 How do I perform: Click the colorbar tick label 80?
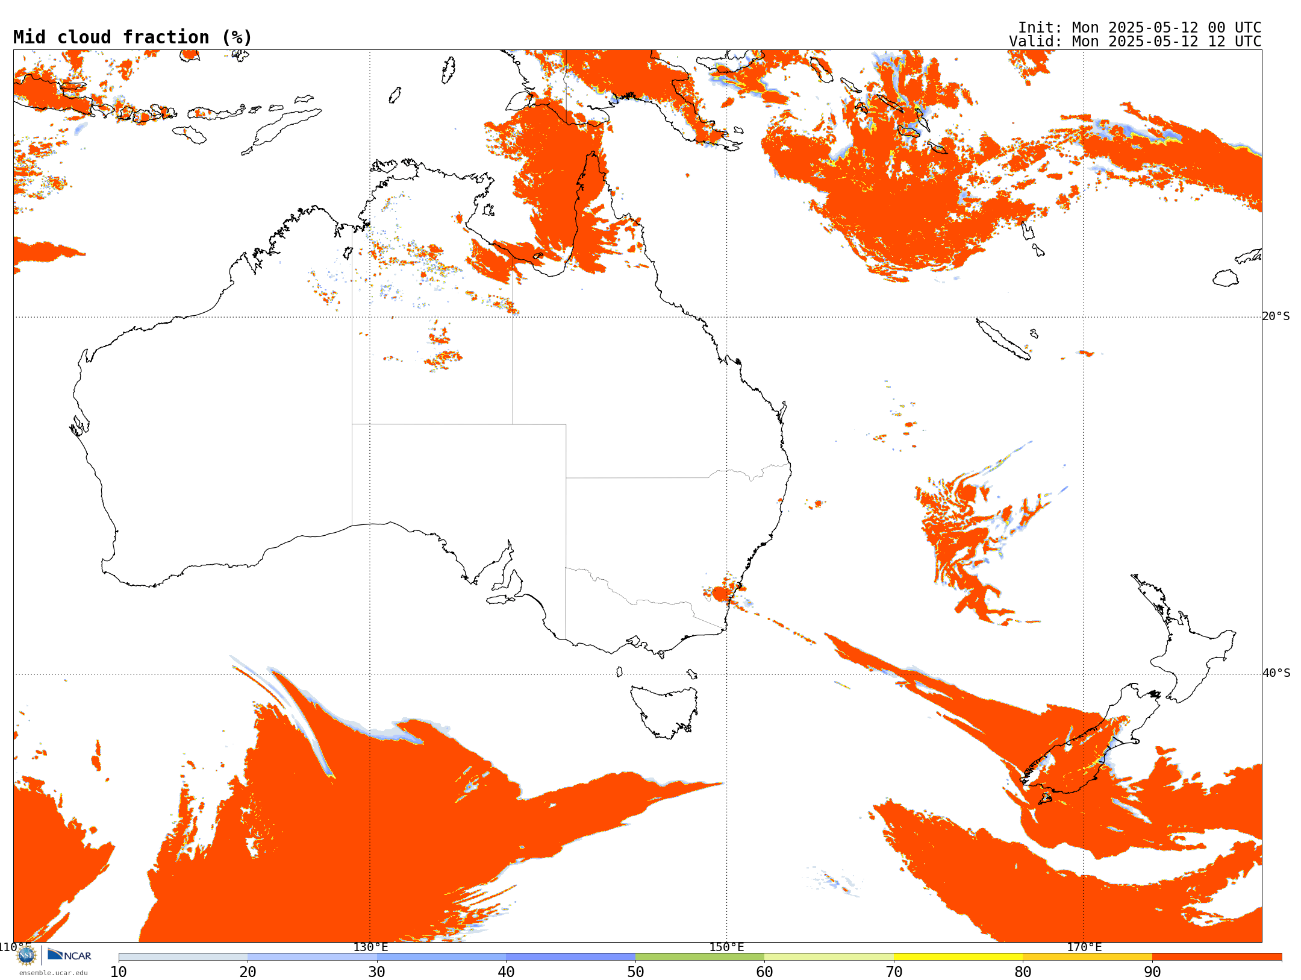[1023, 972]
